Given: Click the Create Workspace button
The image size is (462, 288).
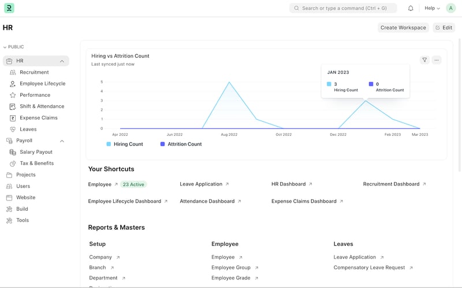Looking at the screenshot, I should pyautogui.click(x=403, y=28).
